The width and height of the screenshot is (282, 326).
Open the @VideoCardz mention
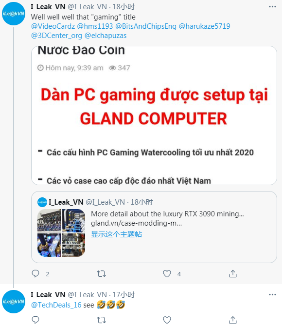53,26
